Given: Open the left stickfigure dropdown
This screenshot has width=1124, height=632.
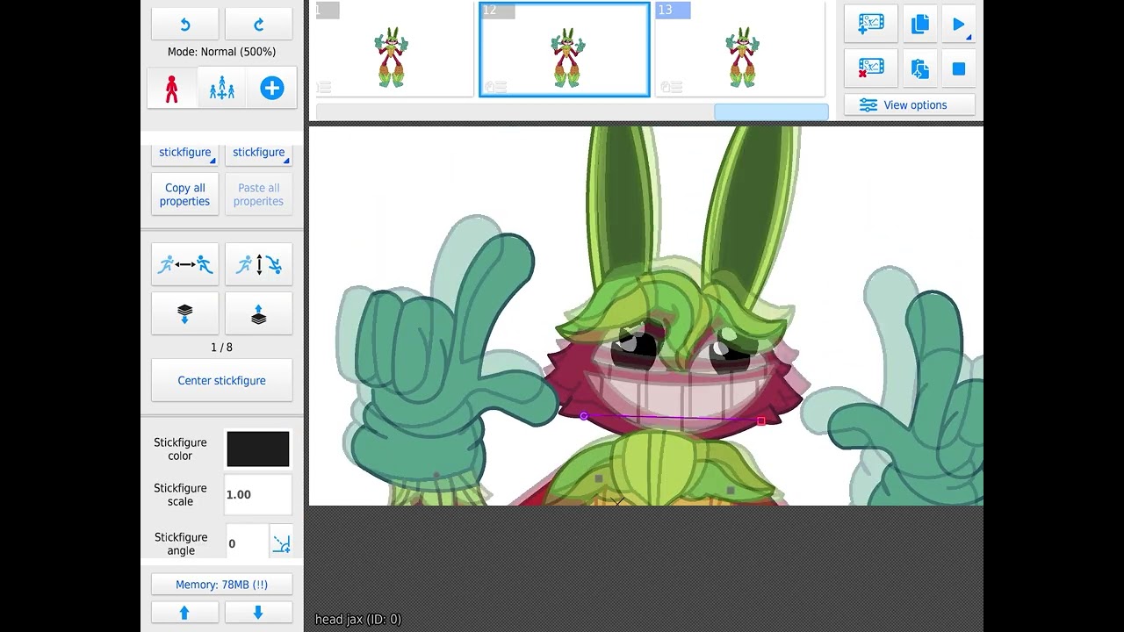Looking at the screenshot, I should [x=184, y=153].
